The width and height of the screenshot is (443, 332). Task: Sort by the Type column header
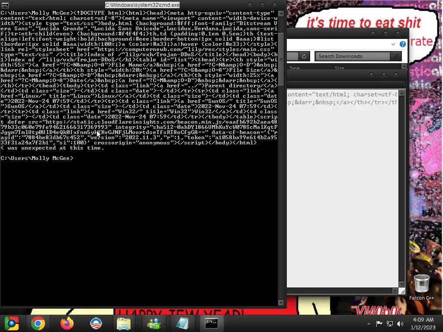point(295,68)
